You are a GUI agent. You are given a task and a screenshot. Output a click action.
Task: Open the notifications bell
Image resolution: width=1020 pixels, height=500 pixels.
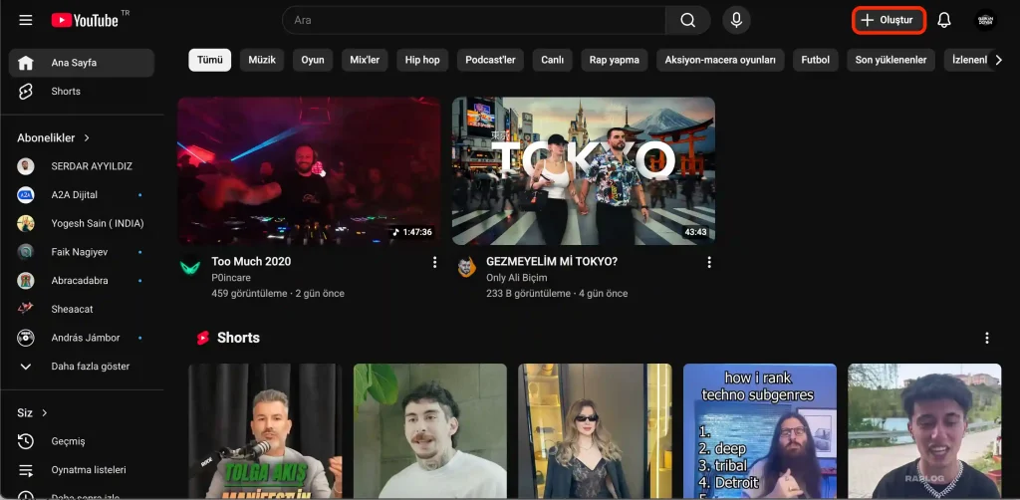point(944,20)
